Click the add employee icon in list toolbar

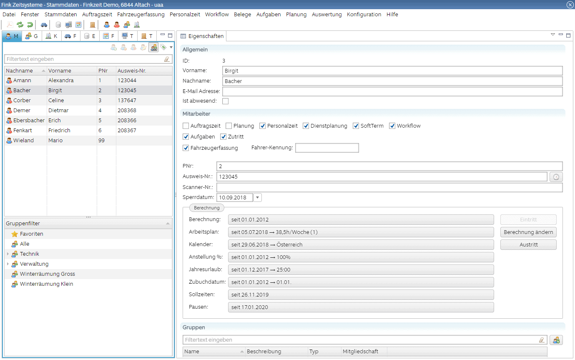point(113,48)
